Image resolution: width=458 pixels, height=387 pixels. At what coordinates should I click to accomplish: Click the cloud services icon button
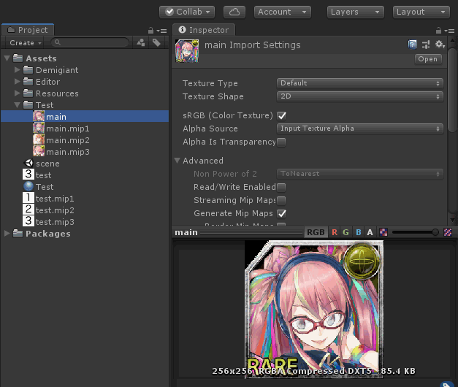coord(234,12)
